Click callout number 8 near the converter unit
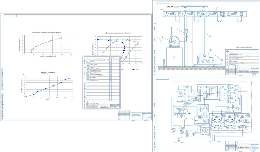Viewport: 260px width, 152px height. (x=210, y=50)
